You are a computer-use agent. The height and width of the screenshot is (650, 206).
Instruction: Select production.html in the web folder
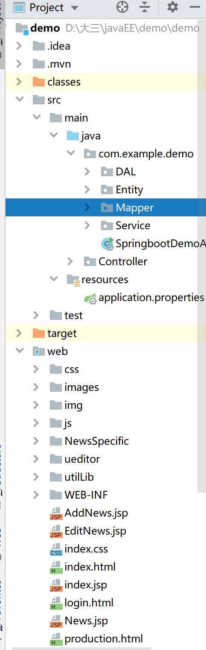[96, 639]
